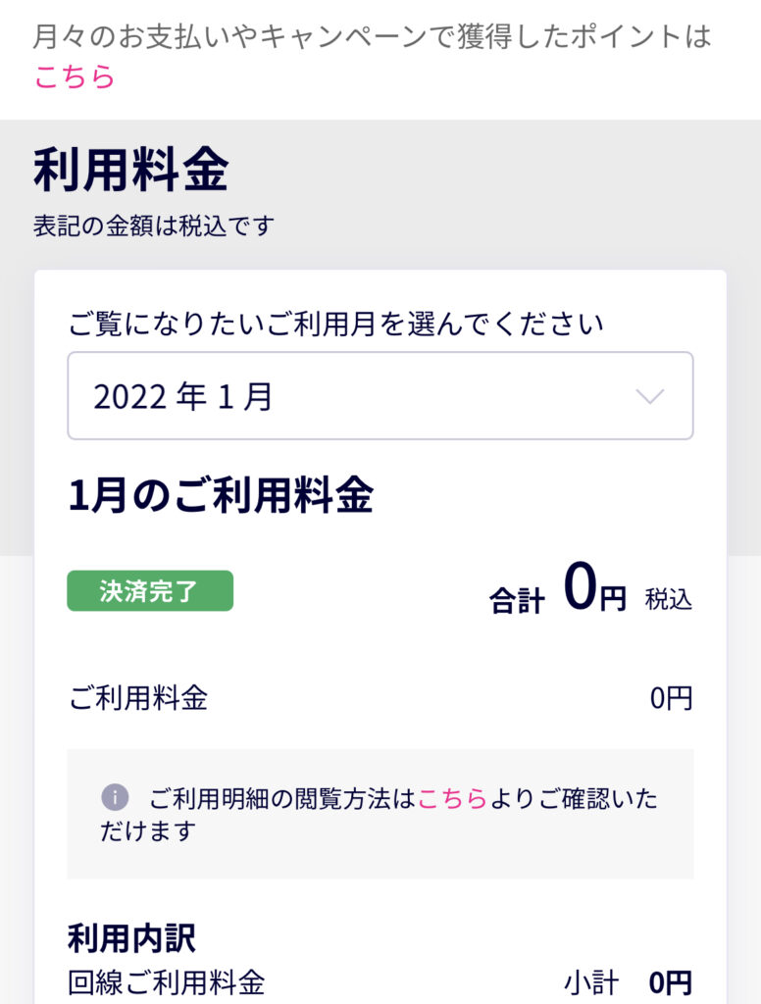Image resolution: width=761 pixels, height=1004 pixels.
Task: Click 2022年1月 text in selector
Action: click(183, 396)
